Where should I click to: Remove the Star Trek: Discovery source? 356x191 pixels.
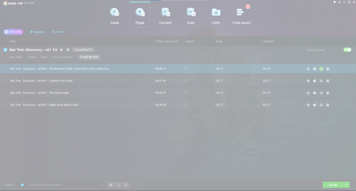tap(68, 50)
